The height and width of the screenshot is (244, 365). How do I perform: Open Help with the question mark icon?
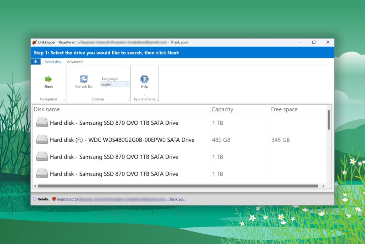point(144,79)
